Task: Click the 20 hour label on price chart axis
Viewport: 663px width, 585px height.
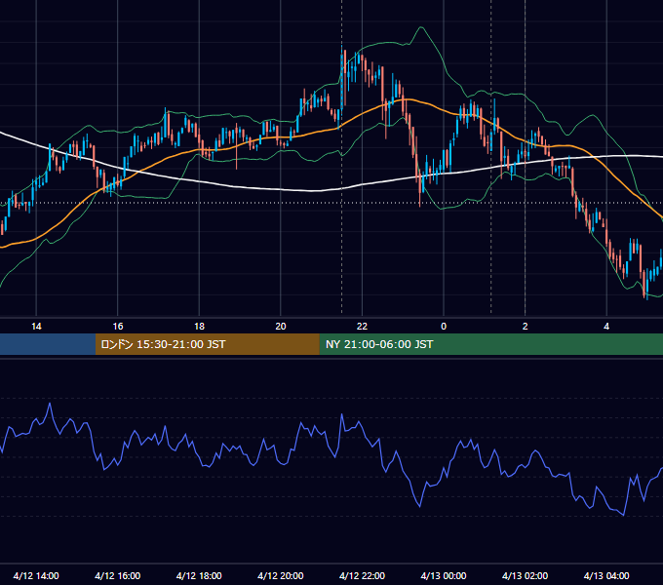Action: [x=281, y=327]
